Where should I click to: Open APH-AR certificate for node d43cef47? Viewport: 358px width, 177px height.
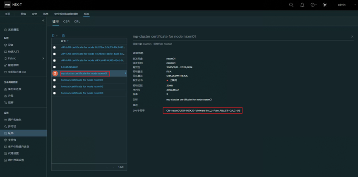(x=93, y=60)
